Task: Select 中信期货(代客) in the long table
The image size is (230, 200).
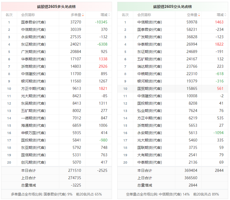Action: 33,30
